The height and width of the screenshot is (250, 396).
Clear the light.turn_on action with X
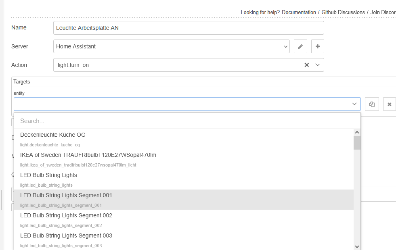coord(307,65)
